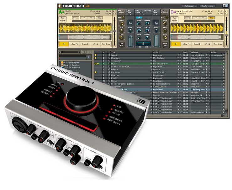Start playback on Deck A
Screen dimensions: 232x190
pyautogui.click(x=64, y=44)
